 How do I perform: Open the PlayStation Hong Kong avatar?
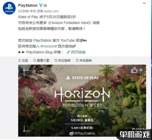point(9,8)
